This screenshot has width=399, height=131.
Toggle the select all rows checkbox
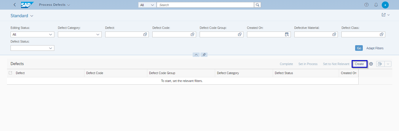[x=11, y=73]
